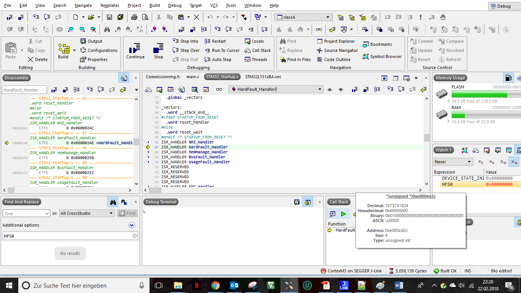Expand Additional options chevron
Image resolution: width=521 pixels, height=293 pixels.
click(132, 225)
